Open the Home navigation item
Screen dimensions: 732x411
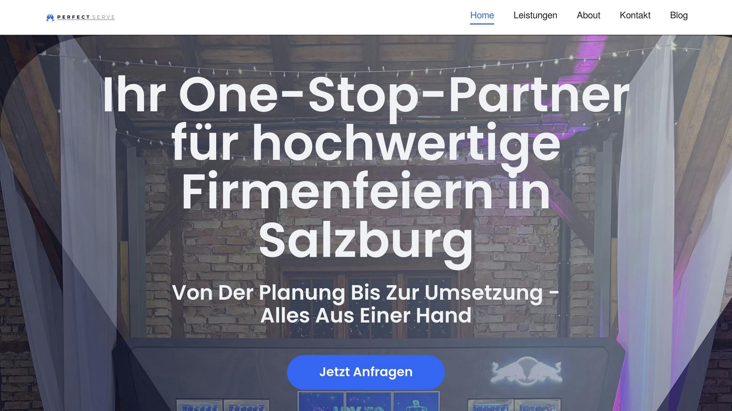pos(482,15)
